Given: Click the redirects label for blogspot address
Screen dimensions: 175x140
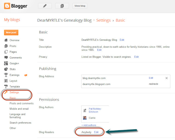Looking at the screenshot, I should 153,84.
